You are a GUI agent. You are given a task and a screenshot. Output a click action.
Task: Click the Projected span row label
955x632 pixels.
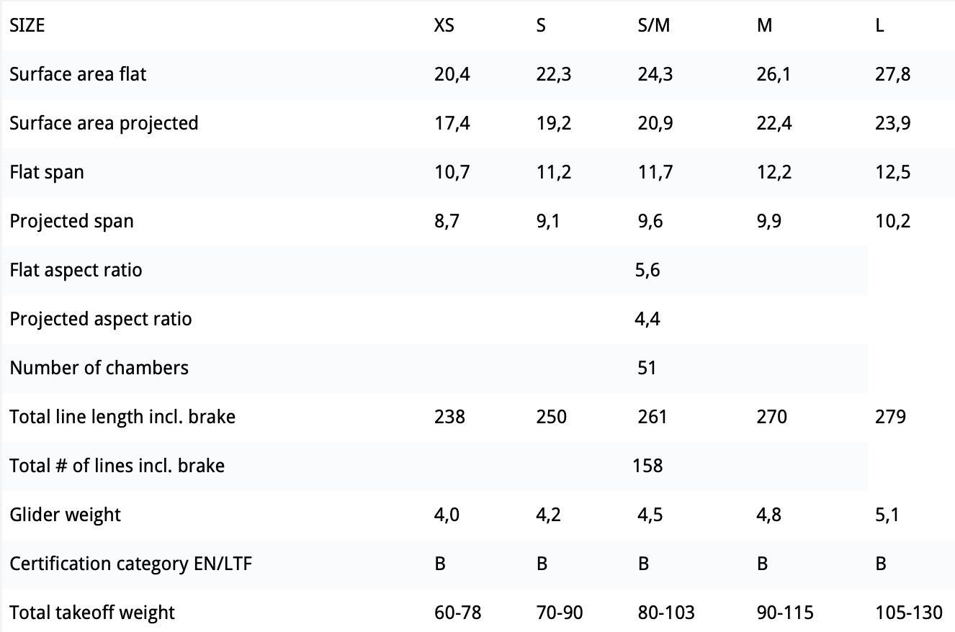[71, 221]
